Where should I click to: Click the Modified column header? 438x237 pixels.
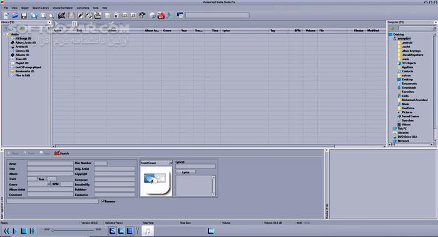tap(373, 31)
